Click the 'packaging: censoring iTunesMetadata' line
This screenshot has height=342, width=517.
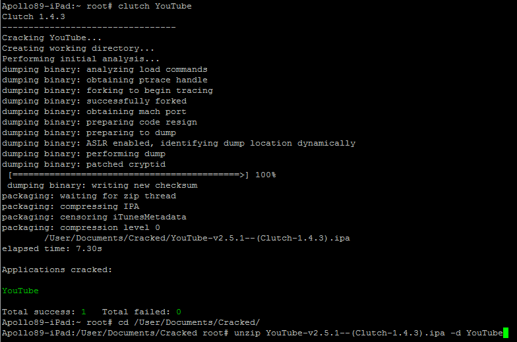[94, 217]
